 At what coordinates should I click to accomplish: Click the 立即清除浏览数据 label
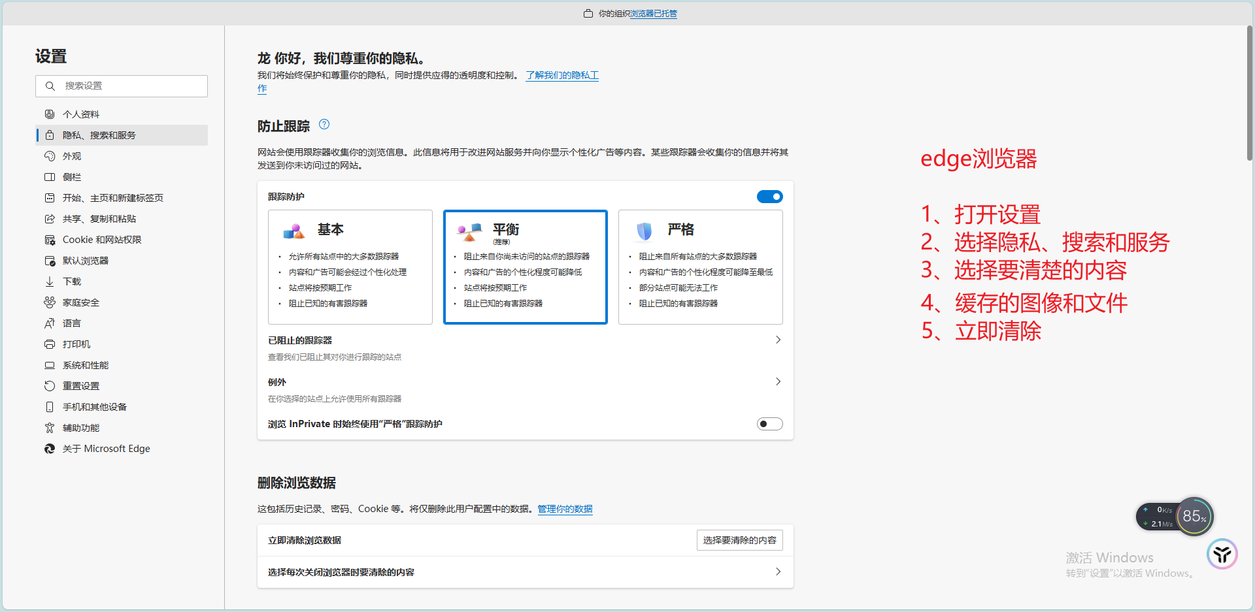pyautogui.click(x=305, y=540)
